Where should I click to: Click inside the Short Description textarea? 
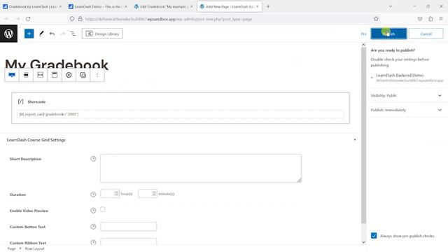(x=201, y=168)
